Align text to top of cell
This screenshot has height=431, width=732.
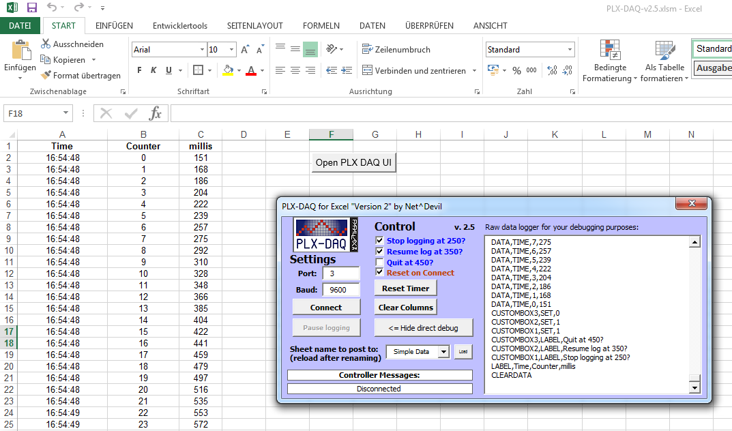(x=280, y=49)
